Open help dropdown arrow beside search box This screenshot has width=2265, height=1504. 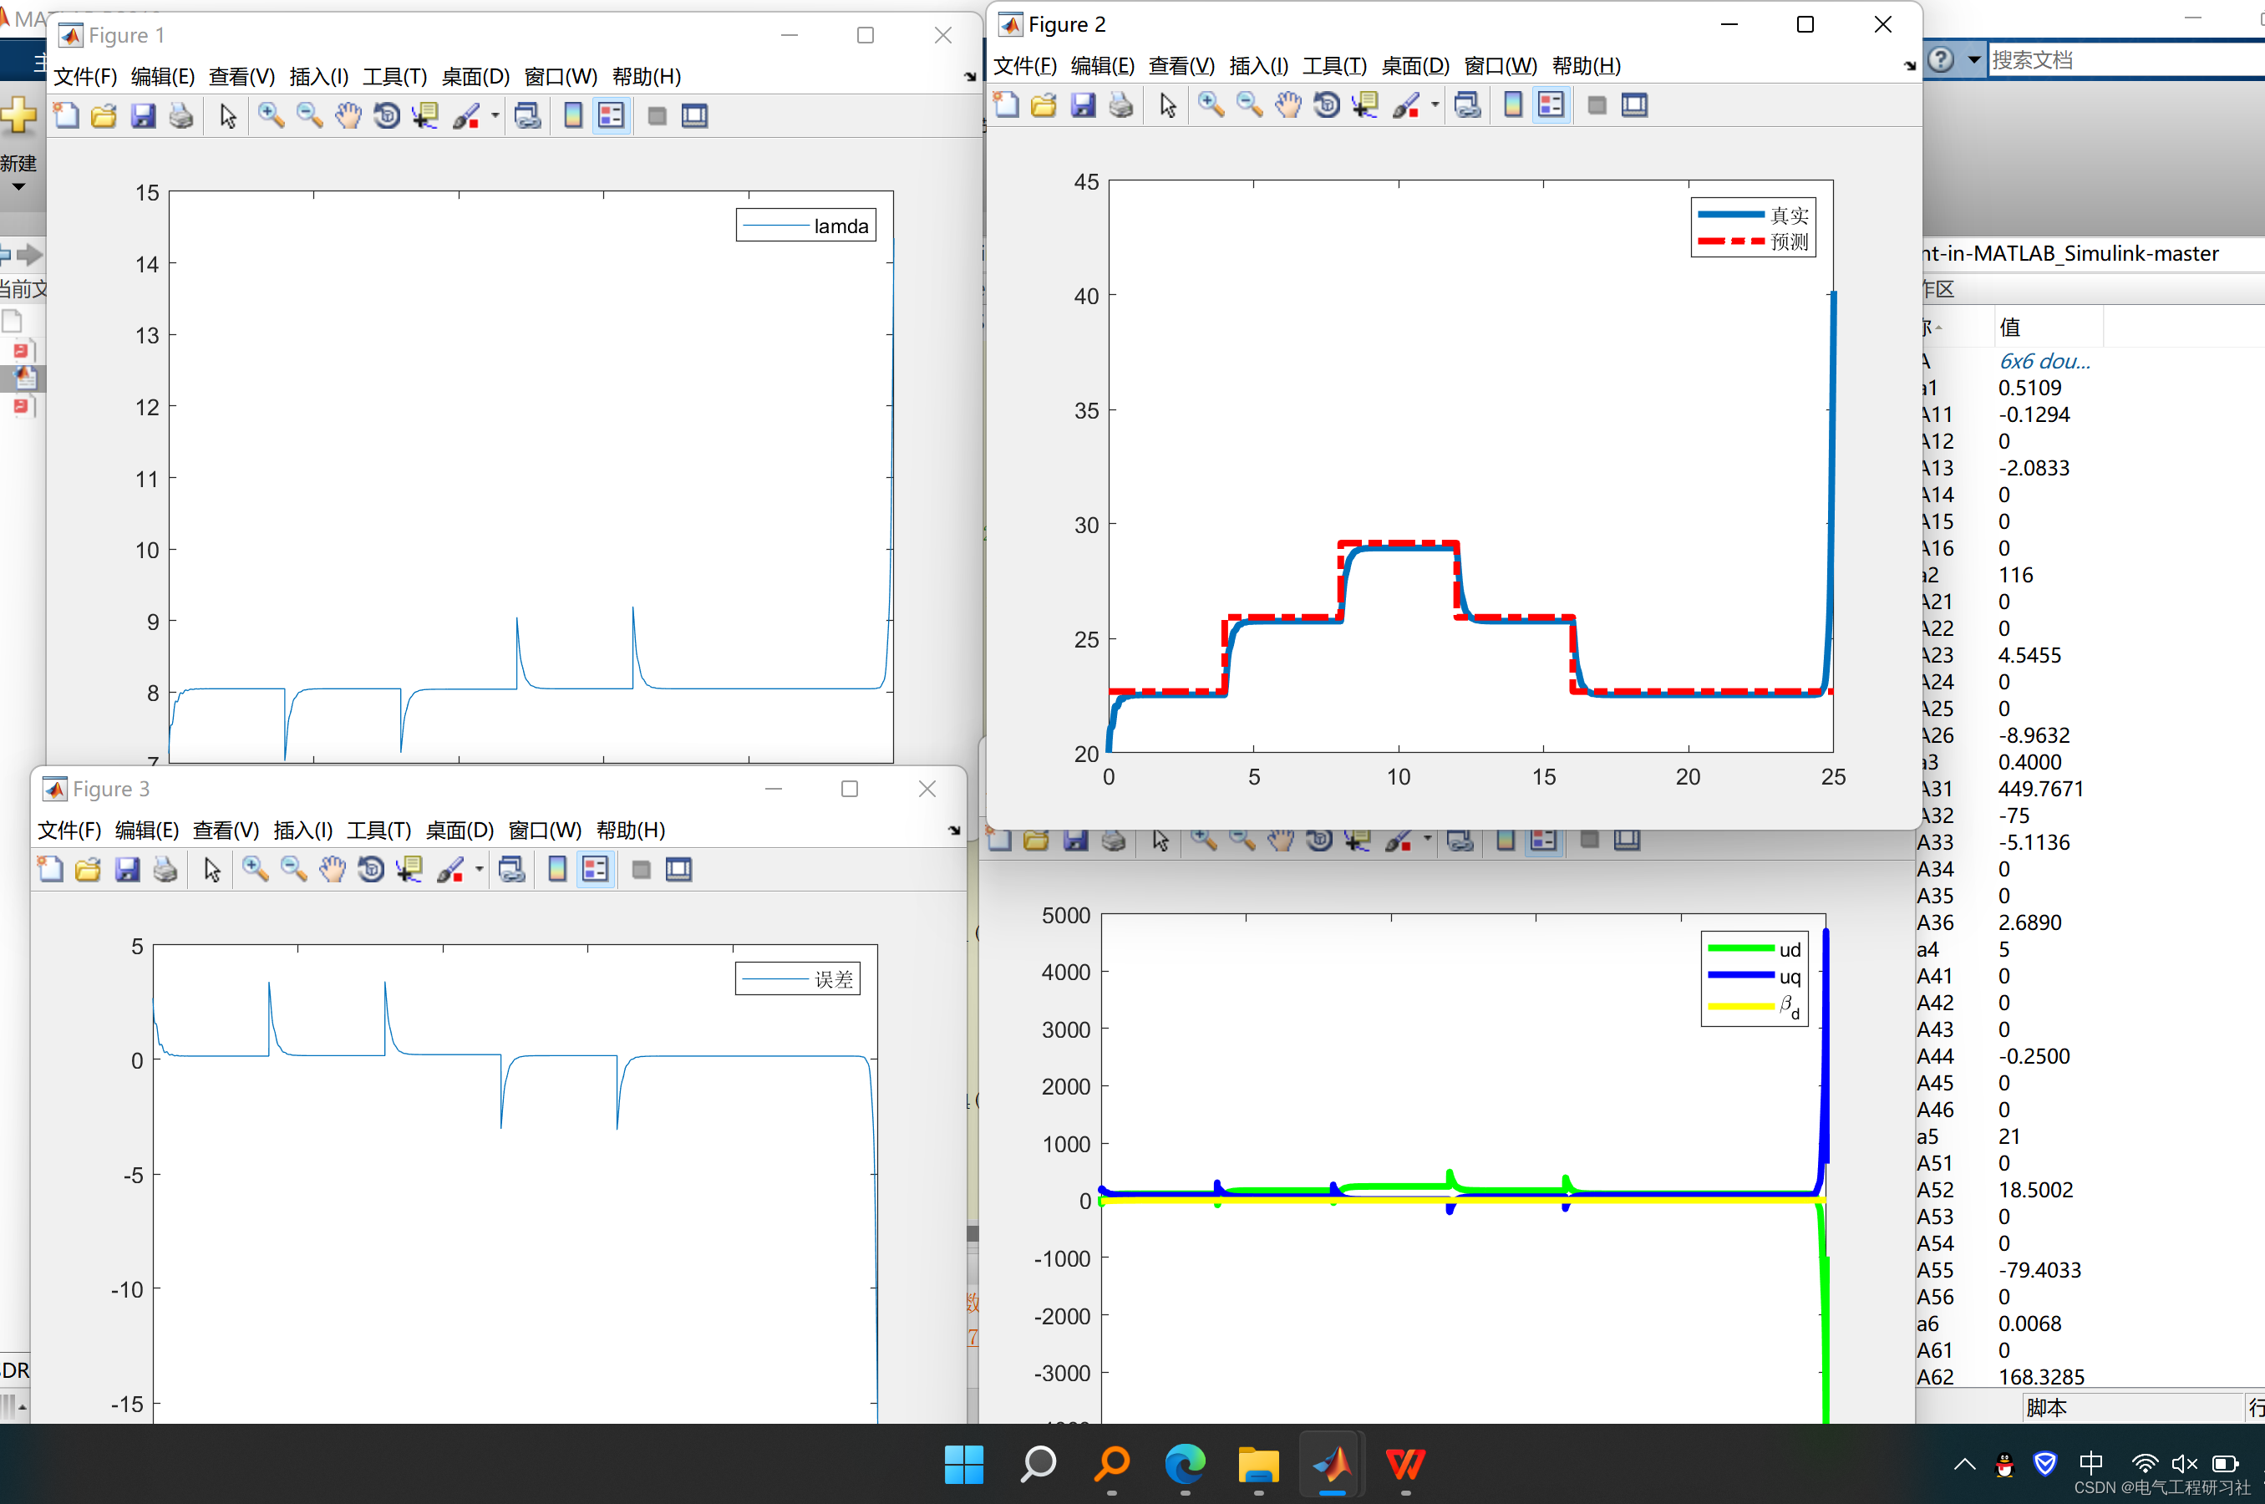point(1973,59)
